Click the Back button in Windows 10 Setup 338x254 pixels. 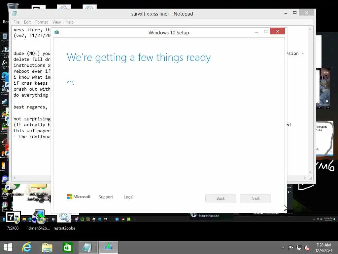[x=220, y=198]
